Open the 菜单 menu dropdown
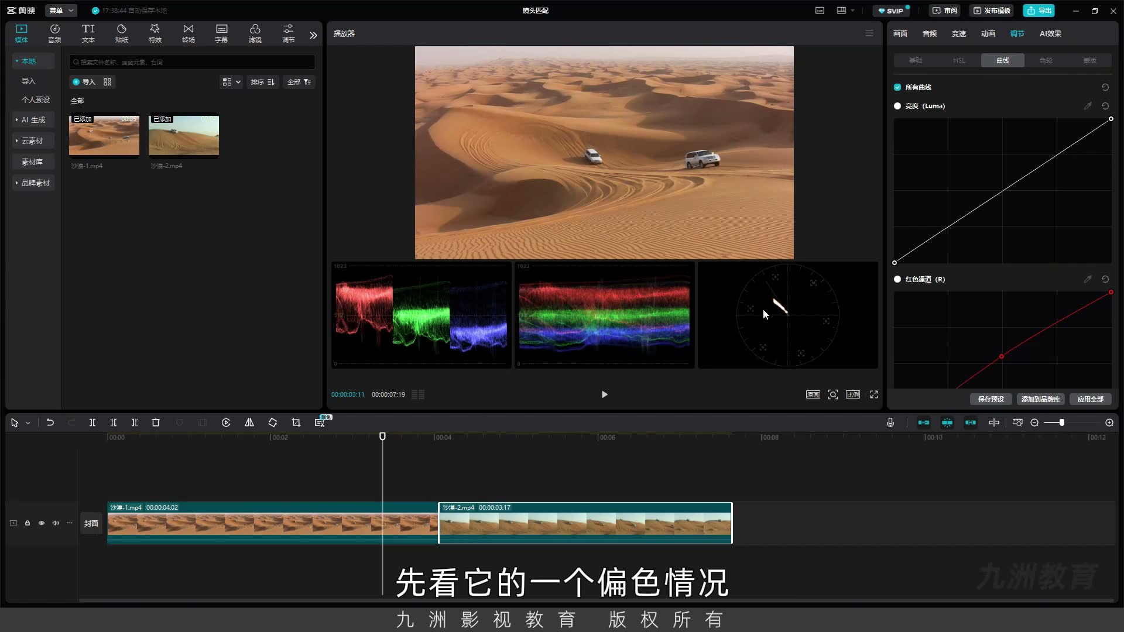The width and height of the screenshot is (1124, 632). click(61, 11)
